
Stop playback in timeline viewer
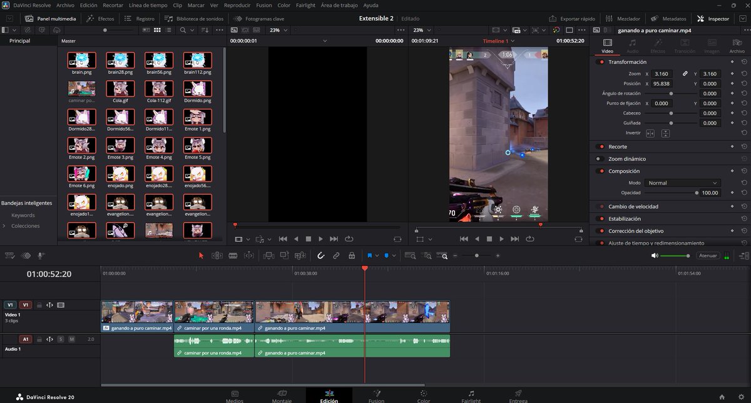489,238
